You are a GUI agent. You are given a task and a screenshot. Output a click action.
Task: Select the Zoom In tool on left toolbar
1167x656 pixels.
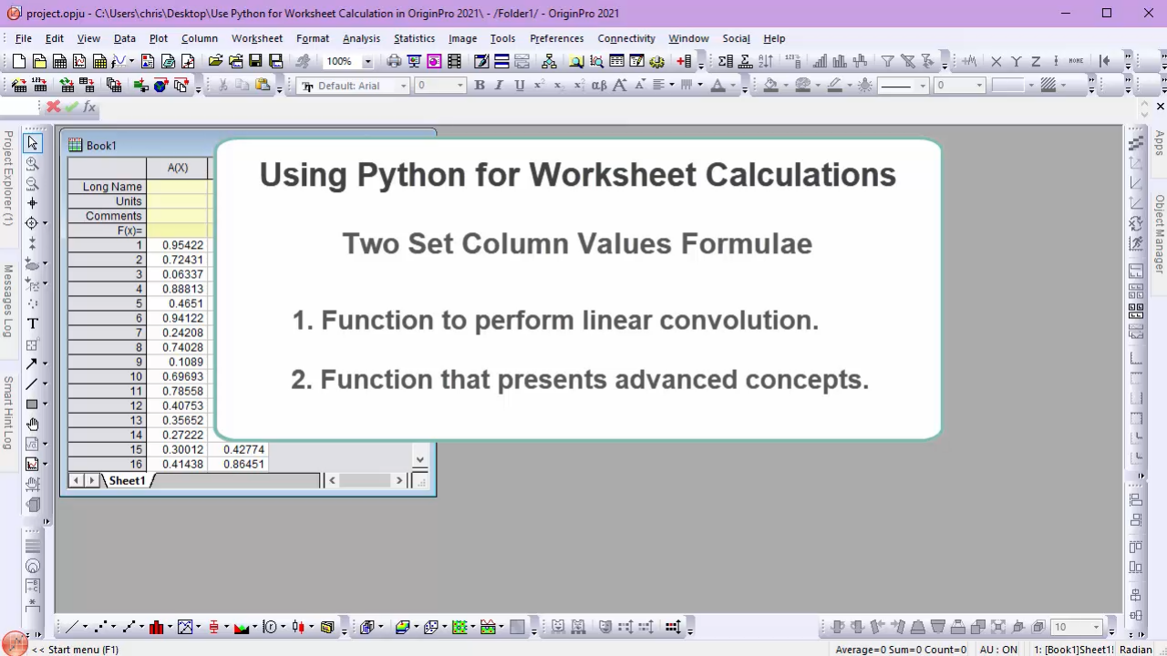[x=32, y=163]
